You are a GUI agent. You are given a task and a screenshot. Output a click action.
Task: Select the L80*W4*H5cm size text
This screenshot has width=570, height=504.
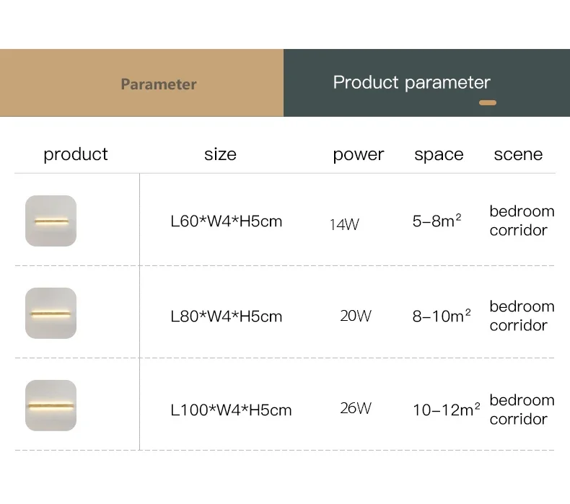point(226,317)
